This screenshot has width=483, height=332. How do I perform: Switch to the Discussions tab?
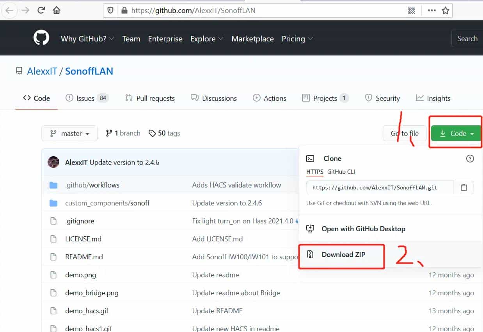[214, 98]
